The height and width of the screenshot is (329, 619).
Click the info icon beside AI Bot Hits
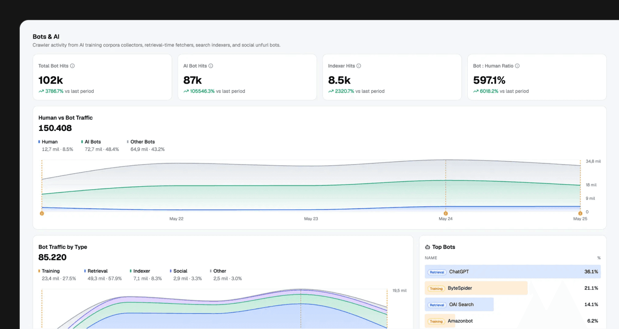(x=211, y=66)
